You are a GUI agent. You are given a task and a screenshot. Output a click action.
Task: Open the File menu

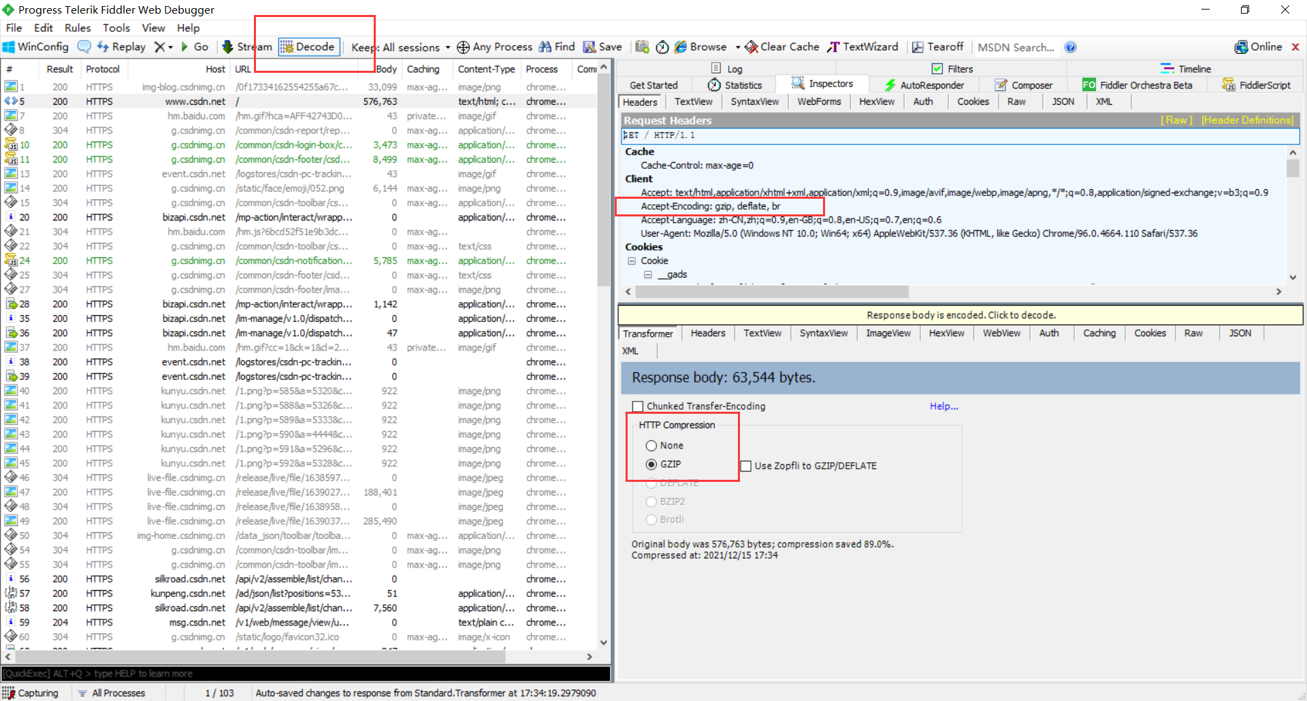pyautogui.click(x=14, y=28)
